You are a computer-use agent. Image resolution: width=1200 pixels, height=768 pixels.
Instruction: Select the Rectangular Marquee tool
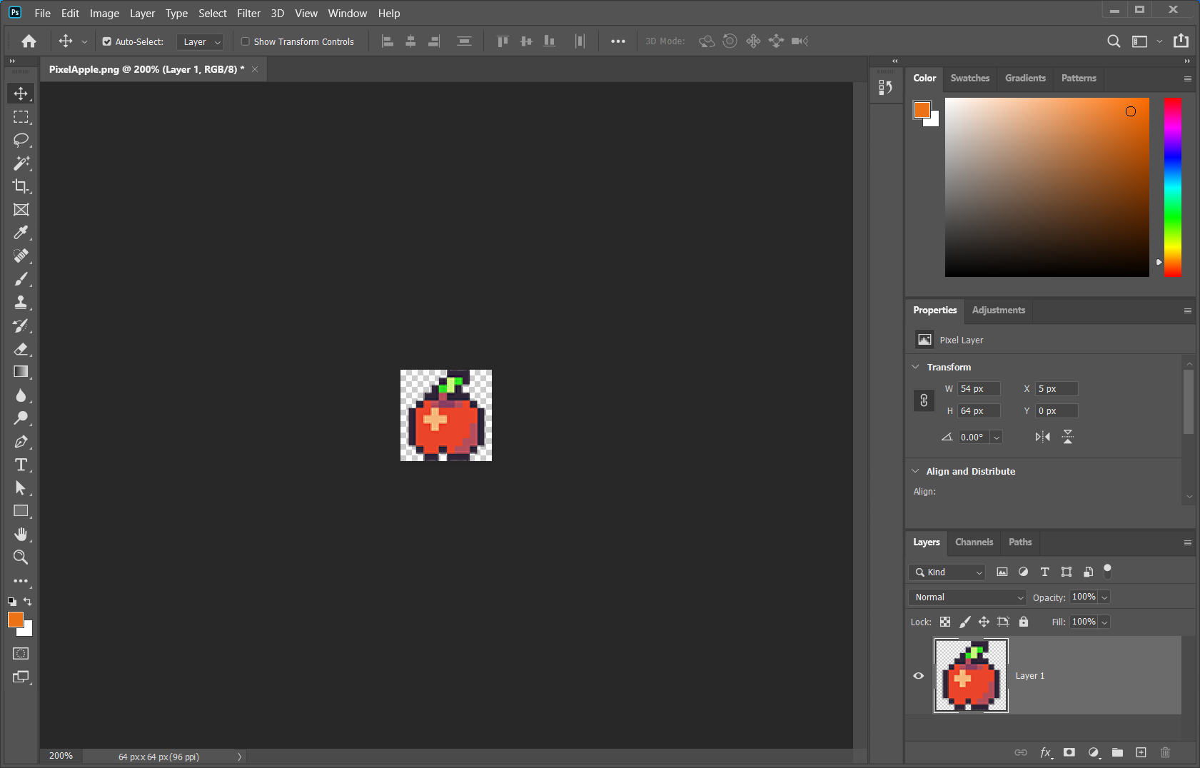[21, 116]
